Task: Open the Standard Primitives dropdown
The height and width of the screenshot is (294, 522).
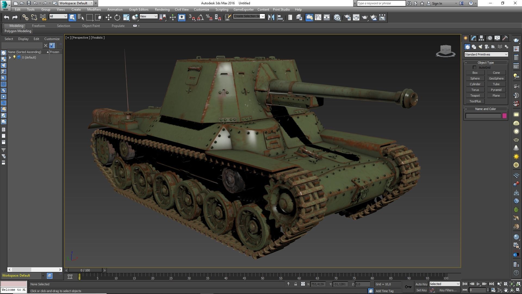Action: point(486,54)
